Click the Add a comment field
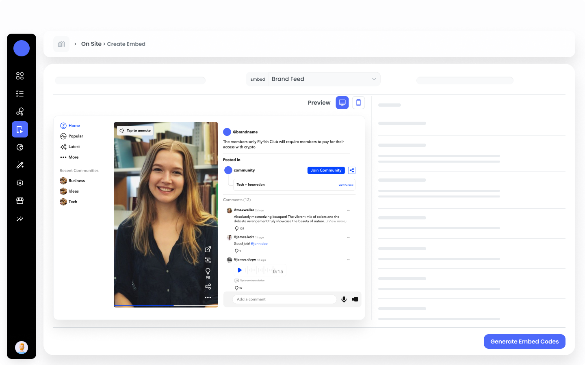The width and height of the screenshot is (585, 365). point(284,299)
